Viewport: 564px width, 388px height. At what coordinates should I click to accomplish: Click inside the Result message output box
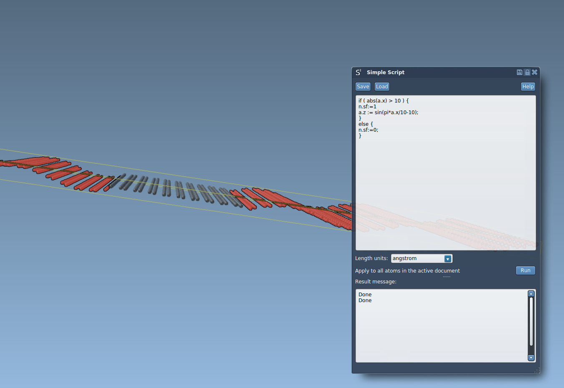(438, 329)
